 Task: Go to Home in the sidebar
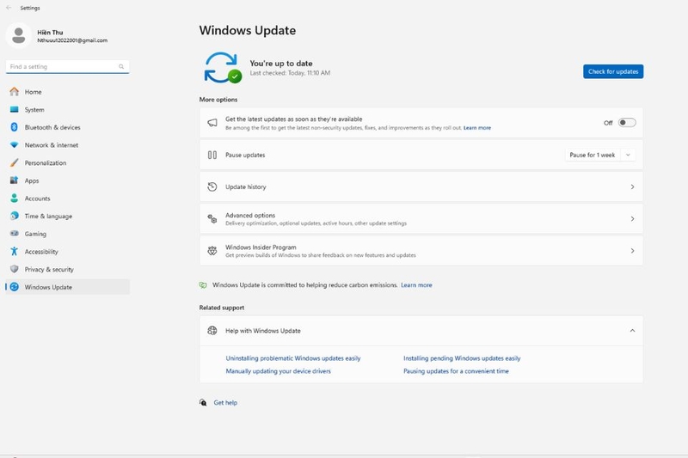(68, 92)
